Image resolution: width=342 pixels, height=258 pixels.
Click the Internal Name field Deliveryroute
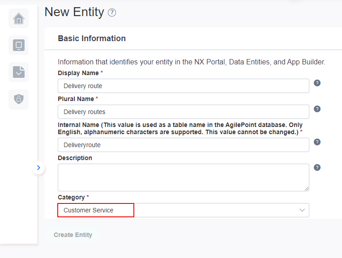(x=184, y=145)
